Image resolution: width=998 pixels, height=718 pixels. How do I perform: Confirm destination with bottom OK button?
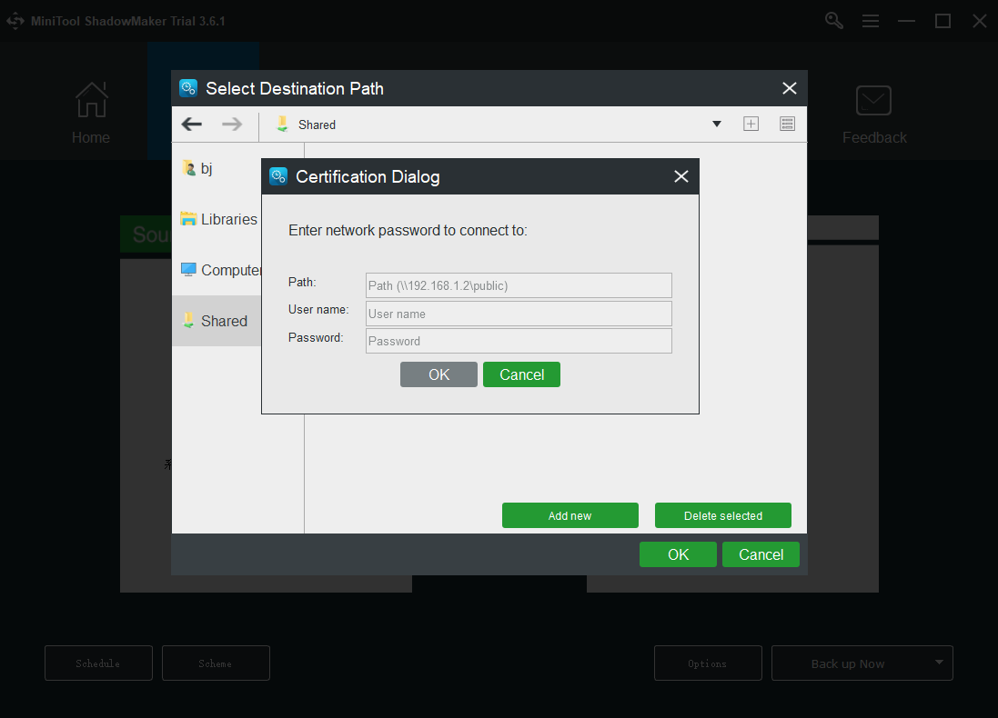click(678, 554)
